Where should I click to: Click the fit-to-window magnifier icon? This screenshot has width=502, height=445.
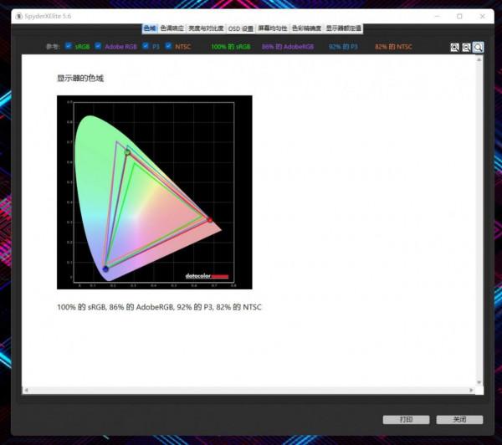click(479, 48)
